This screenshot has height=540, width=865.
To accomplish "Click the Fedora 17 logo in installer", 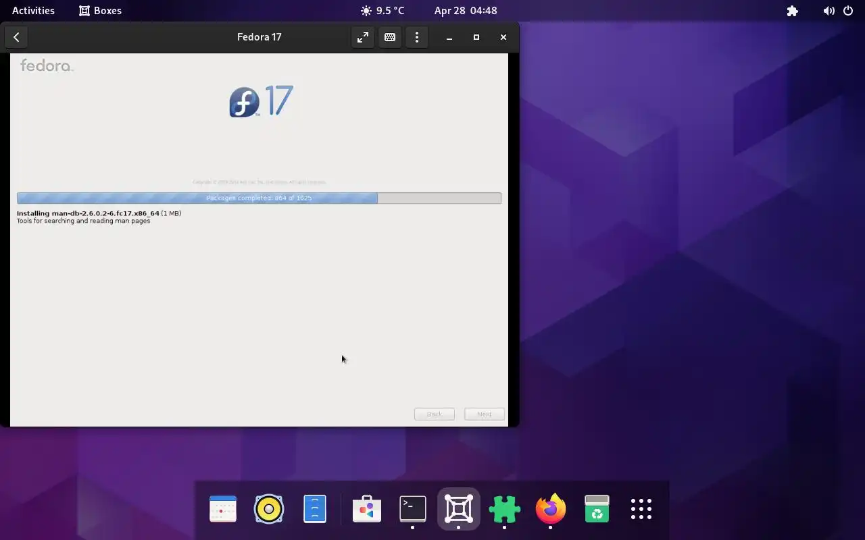I will (x=261, y=102).
